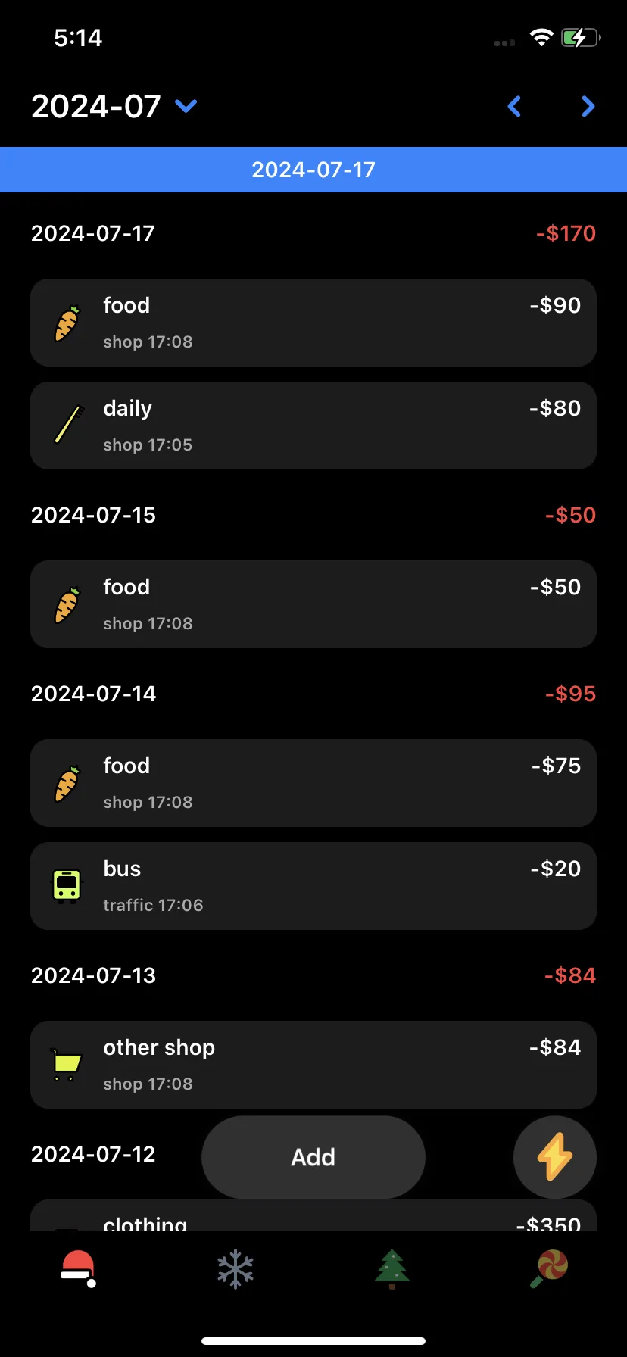This screenshot has height=1357, width=627.
Task: Open the food entry costing -$50
Action: pyautogui.click(x=313, y=604)
